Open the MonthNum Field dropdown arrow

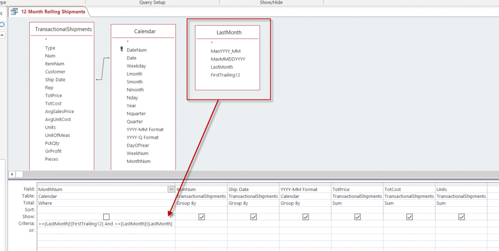point(171,189)
